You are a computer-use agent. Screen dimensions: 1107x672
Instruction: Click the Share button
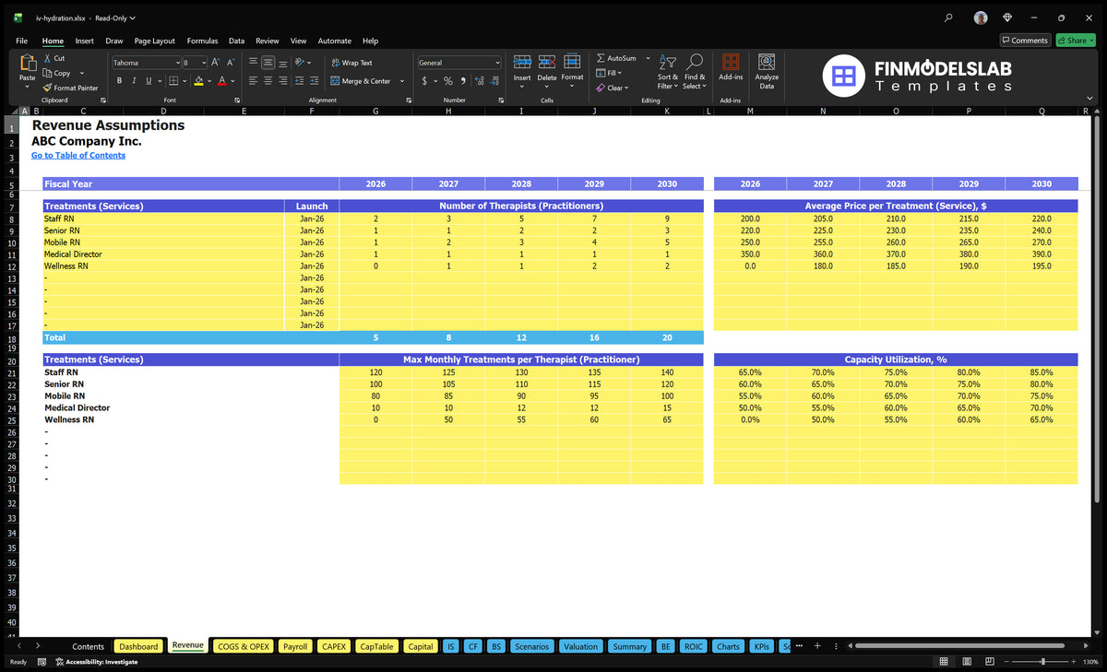point(1075,41)
